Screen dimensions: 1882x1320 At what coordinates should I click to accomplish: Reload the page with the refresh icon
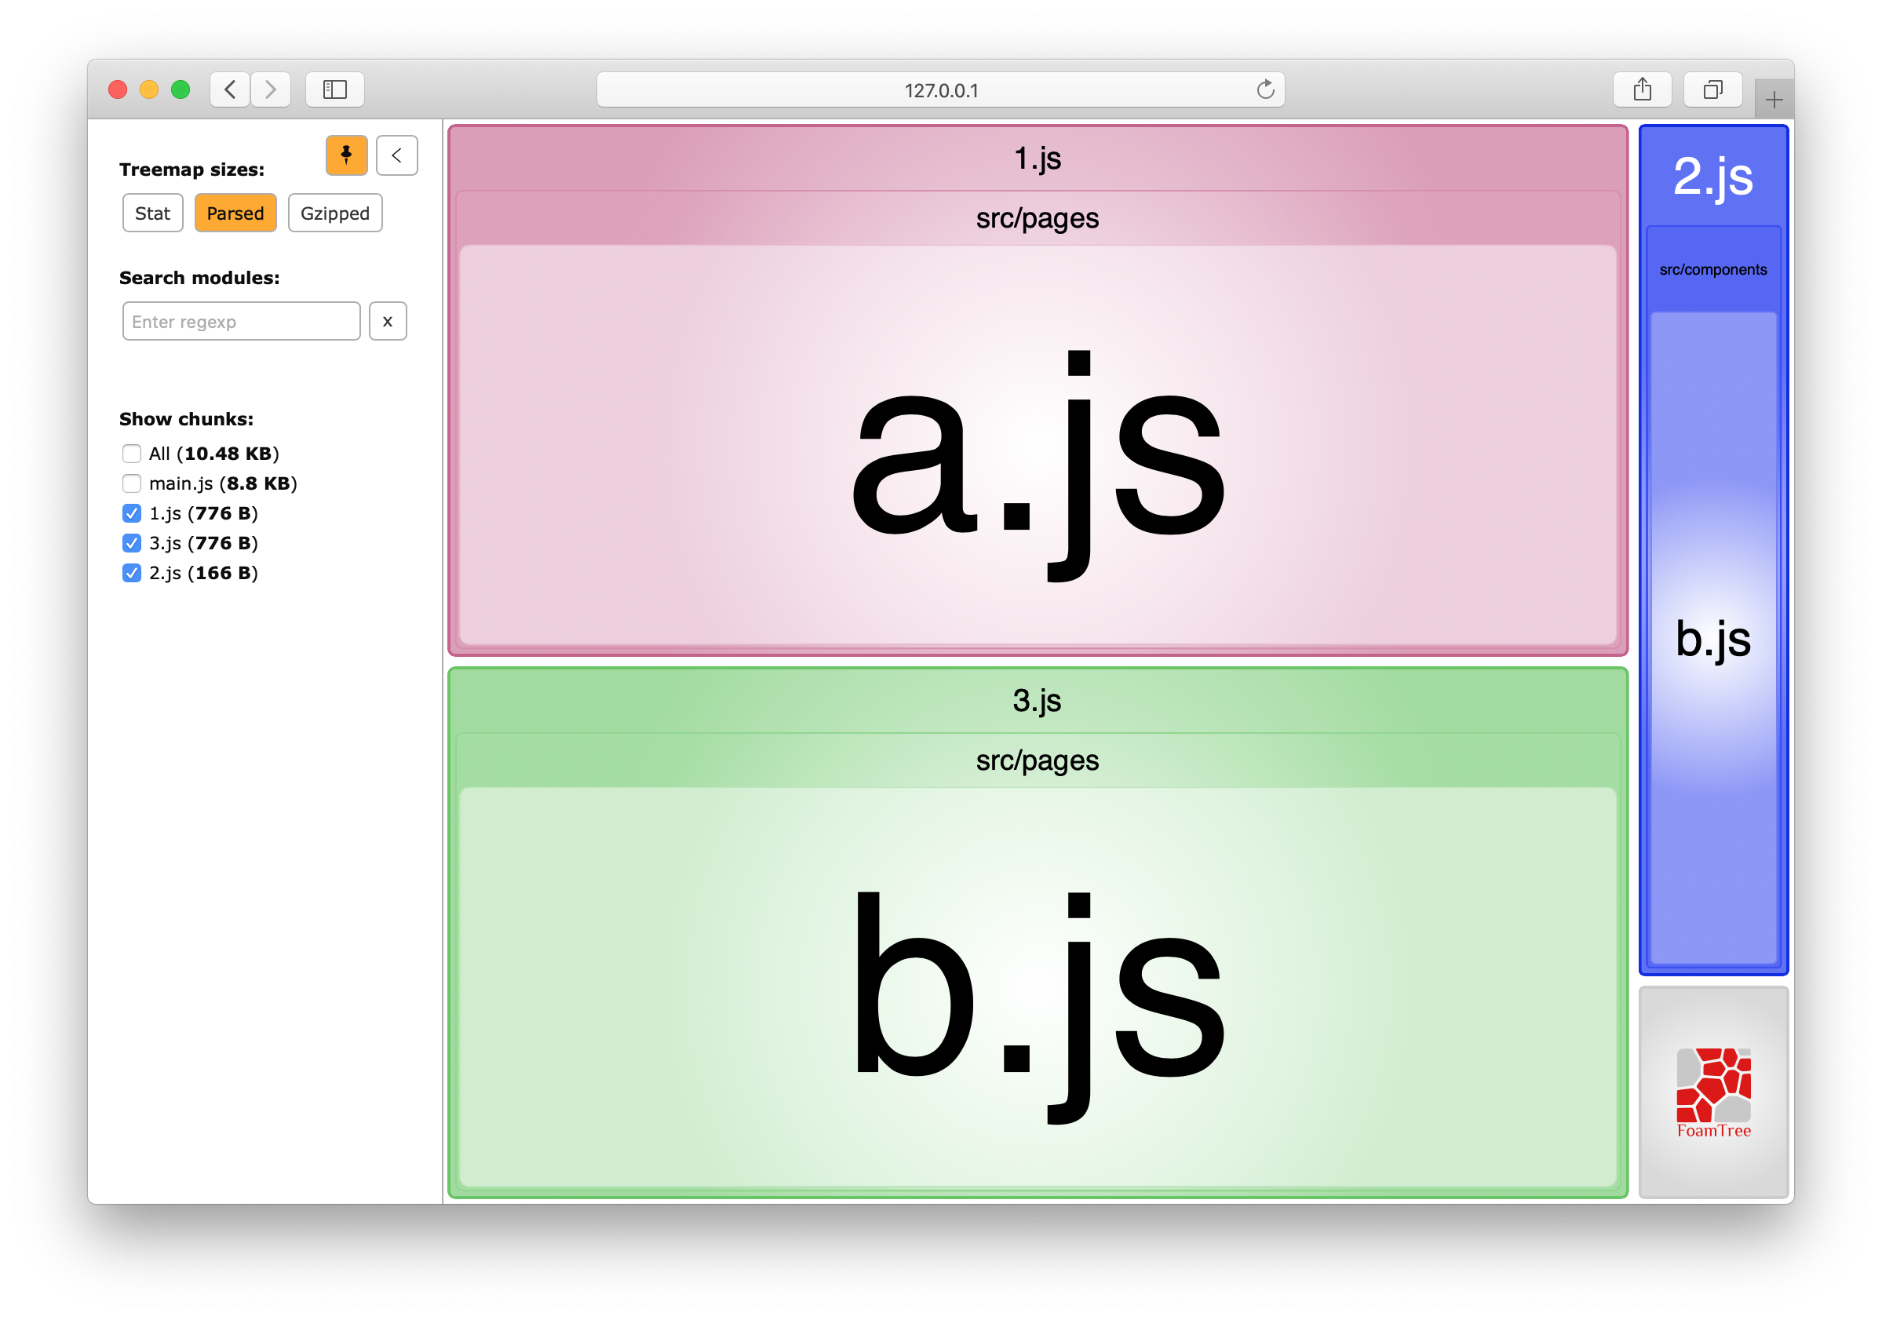click(1265, 89)
